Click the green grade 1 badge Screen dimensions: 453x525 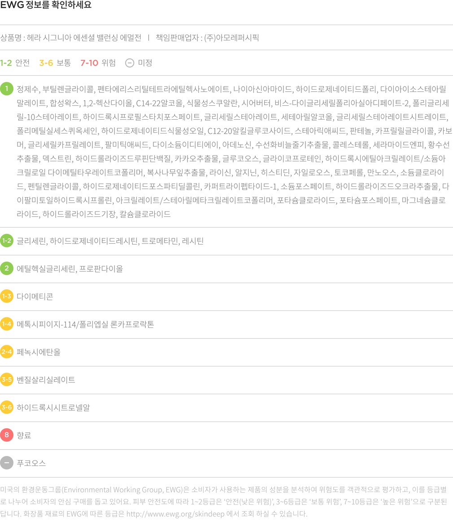(7, 89)
